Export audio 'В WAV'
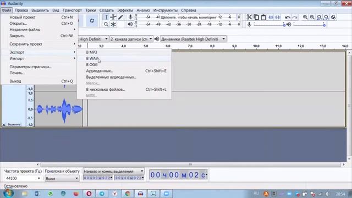Viewport: 352px width, 198px height. [x=124, y=58]
